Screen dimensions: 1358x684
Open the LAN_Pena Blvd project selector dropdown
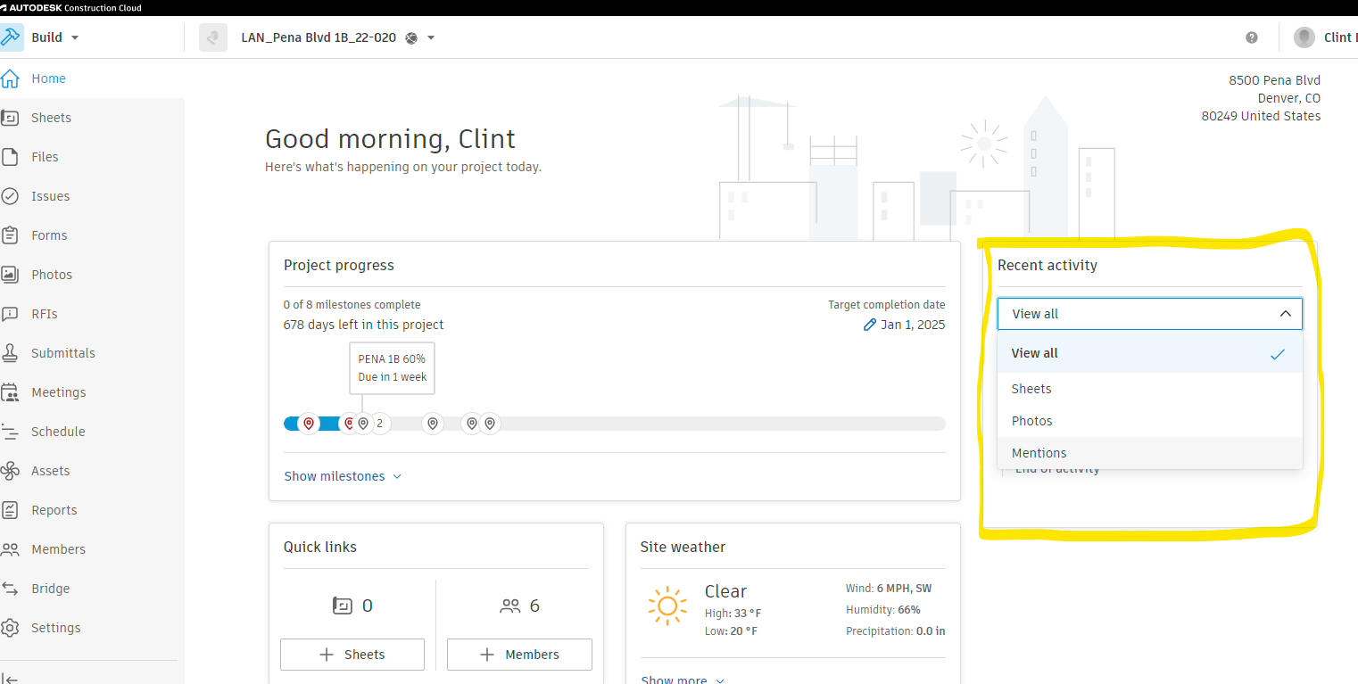tap(431, 37)
